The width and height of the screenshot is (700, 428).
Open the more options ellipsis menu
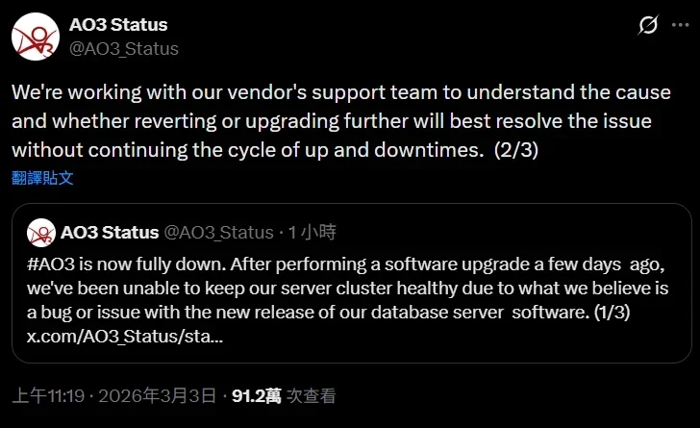coord(681,24)
